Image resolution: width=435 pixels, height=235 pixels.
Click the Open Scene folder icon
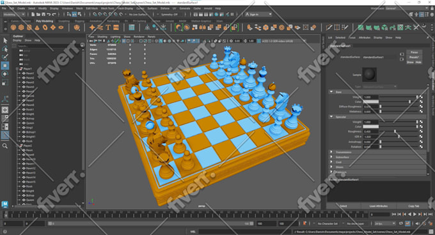coord(38,14)
